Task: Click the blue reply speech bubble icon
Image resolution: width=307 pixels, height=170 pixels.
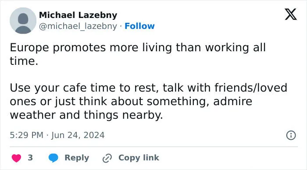Action: point(53,158)
